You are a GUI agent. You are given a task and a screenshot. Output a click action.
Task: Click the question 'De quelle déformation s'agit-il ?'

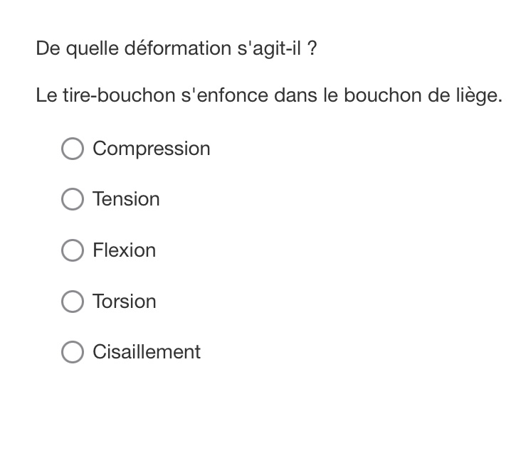pos(177,49)
